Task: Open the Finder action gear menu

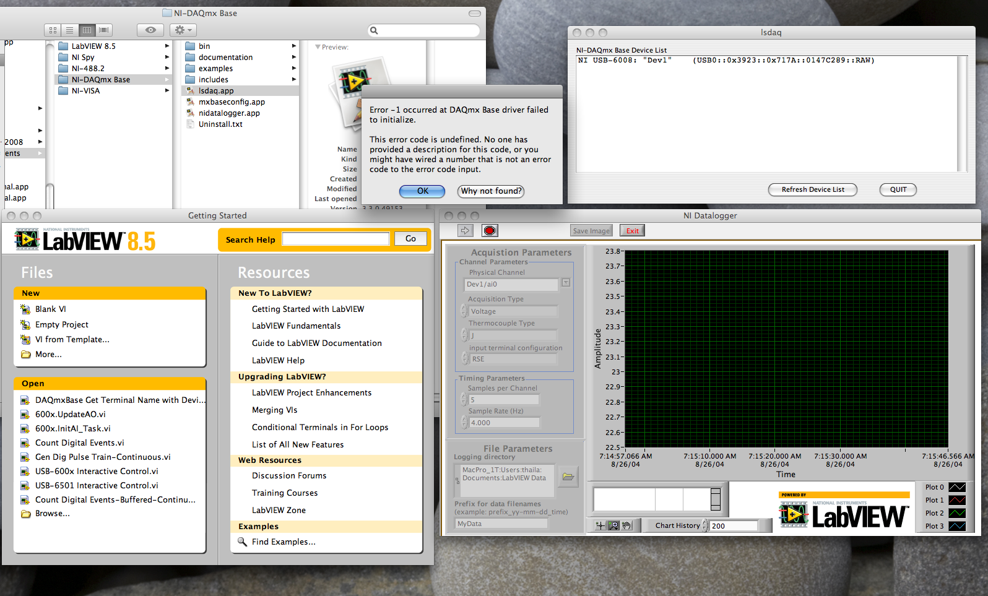Action: [x=183, y=30]
